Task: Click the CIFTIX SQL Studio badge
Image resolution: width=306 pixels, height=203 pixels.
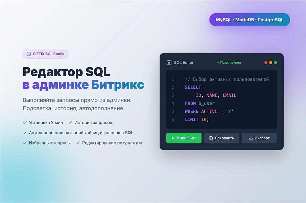Action: pyautogui.click(x=45, y=54)
